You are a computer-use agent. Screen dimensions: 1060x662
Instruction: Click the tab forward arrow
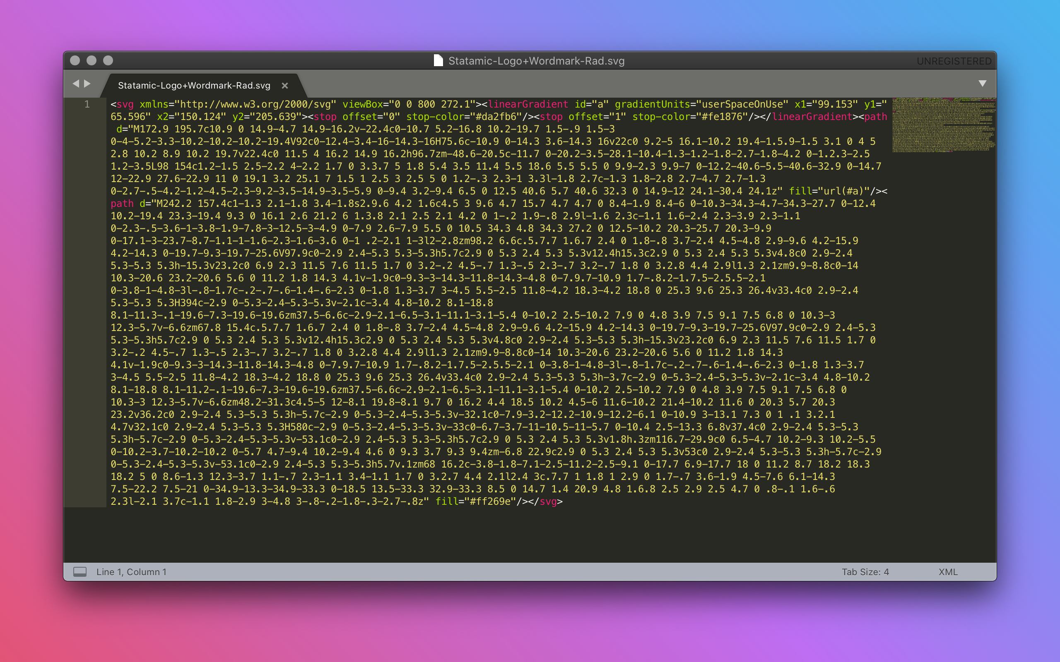(x=87, y=84)
